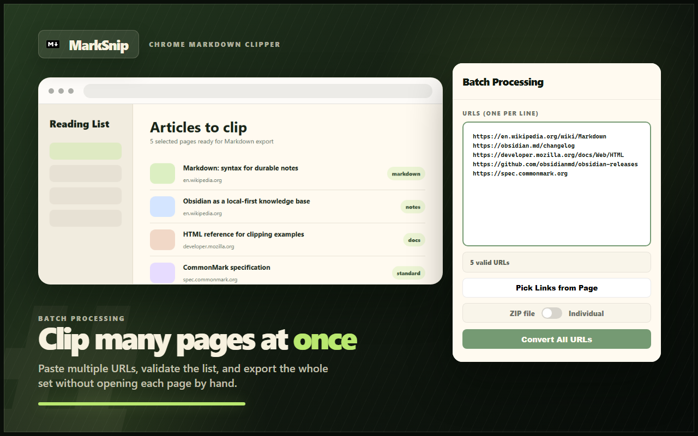The height and width of the screenshot is (436, 698).
Task: Click the "docs" tag pill
Action: [x=414, y=240]
